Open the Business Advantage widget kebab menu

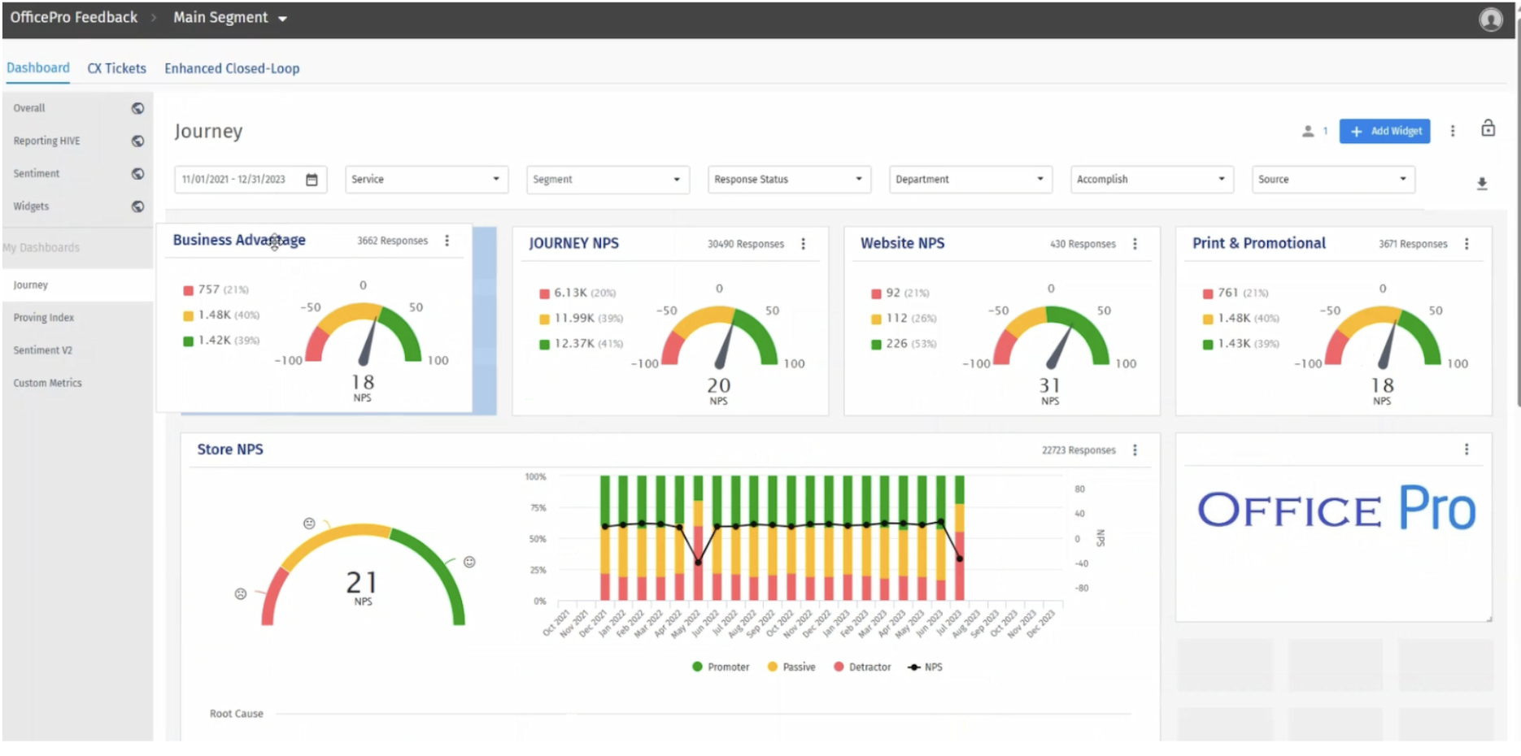pos(447,240)
